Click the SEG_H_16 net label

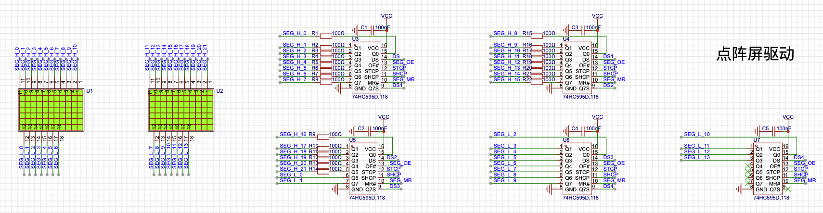tap(293, 134)
